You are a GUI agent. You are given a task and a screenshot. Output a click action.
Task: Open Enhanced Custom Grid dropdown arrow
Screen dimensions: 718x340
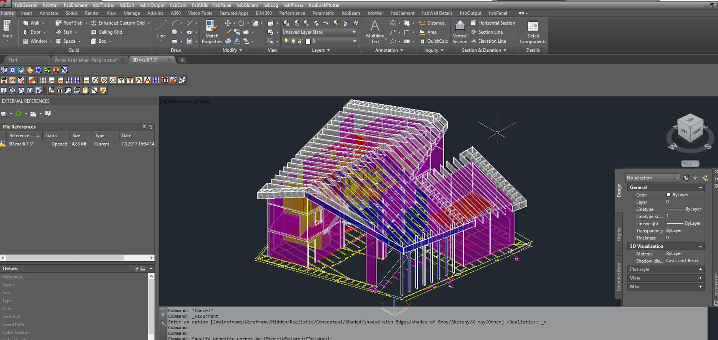pyautogui.click(x=148, y=23)
